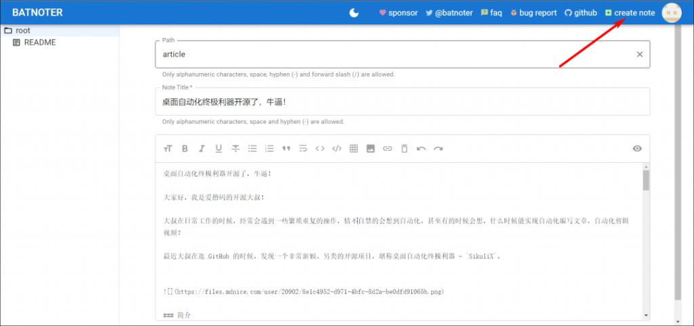Screen dimensions: 694x326
Task: Open the sponsor link
Action: pos(399,13)
